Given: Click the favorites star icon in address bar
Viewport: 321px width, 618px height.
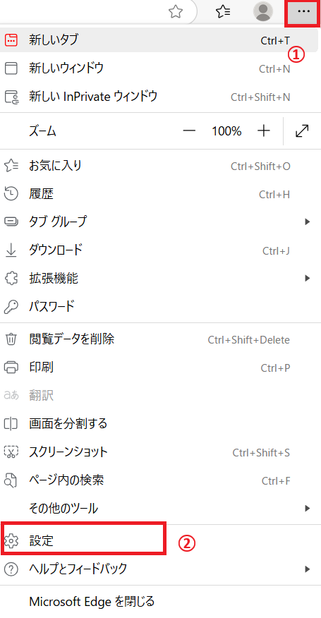Looking at the screenshot, I should coord(176,12).
